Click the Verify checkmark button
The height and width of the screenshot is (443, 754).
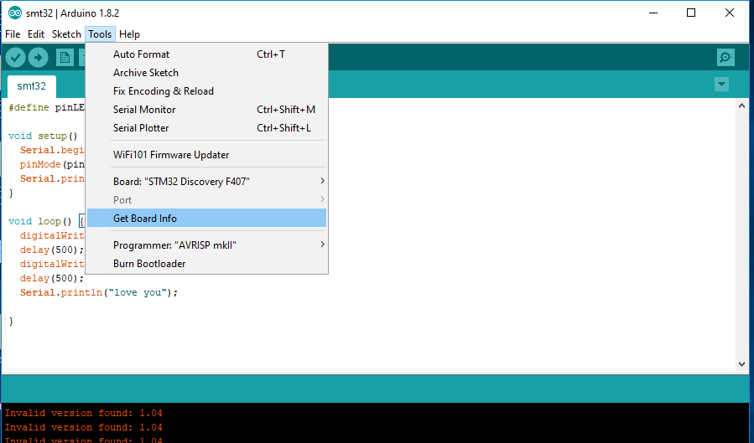[x=15, y=58]
